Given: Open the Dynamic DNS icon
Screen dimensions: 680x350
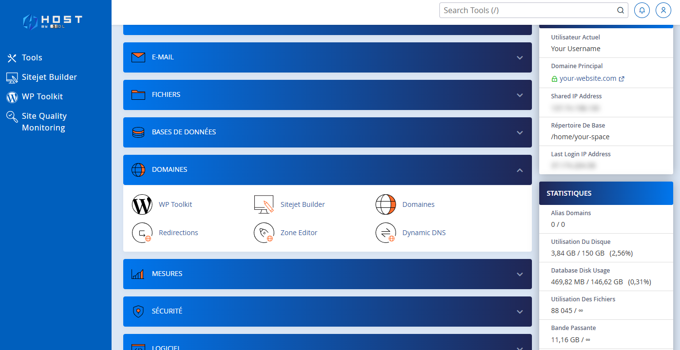Looking at the screenshot, I should click(386, 233).
